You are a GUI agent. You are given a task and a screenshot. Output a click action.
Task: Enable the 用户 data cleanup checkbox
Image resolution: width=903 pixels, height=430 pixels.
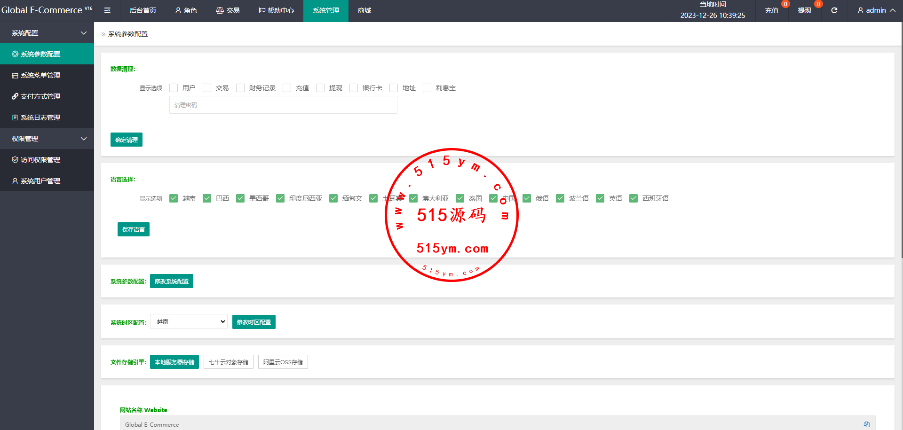coord(174,88)
